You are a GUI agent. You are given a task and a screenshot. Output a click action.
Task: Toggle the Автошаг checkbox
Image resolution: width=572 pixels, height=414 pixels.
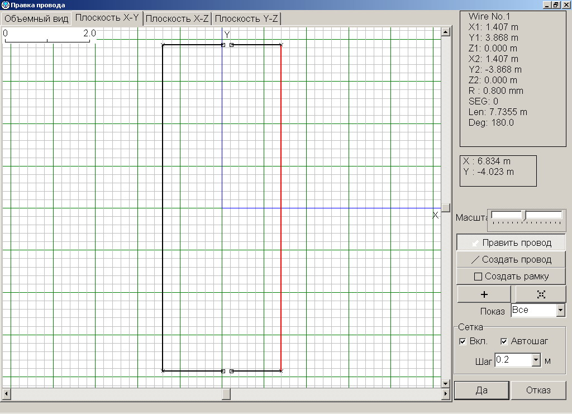(x=504, y=341)
